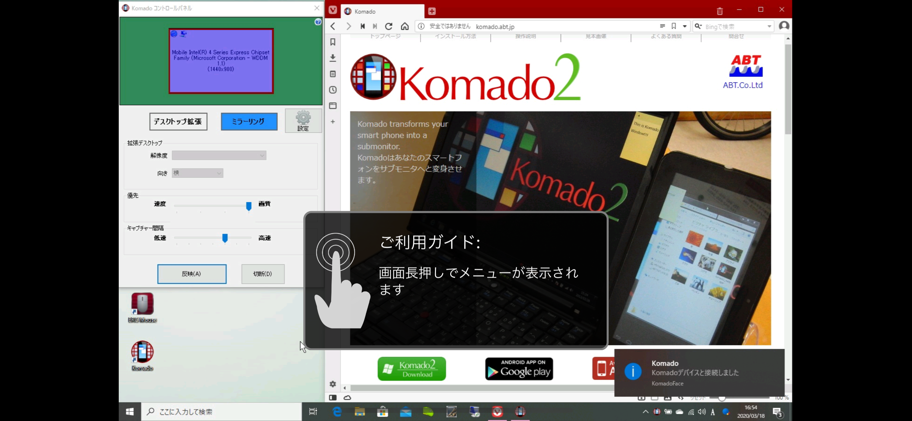The height and width of the screenshot is (421, 912).
Task: Click the Komado2 Download button
Action: pyautogui.click(x=412, y=369)
